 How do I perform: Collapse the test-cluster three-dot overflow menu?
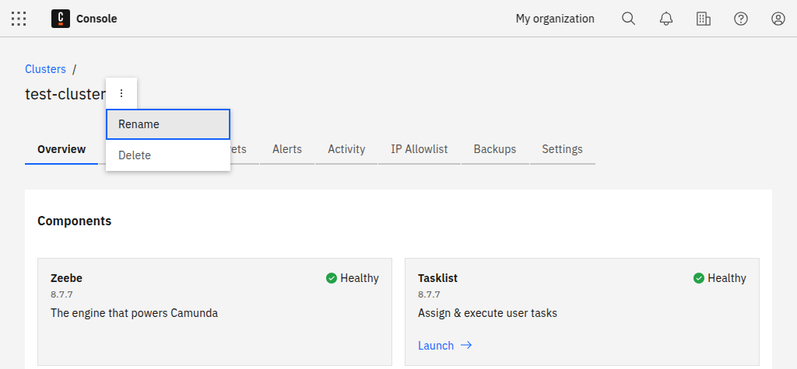(x=121, y=93)
